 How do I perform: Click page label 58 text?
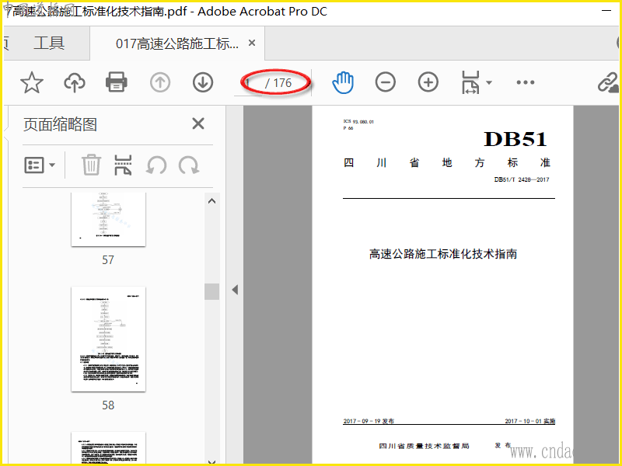(x=108, y=405)
